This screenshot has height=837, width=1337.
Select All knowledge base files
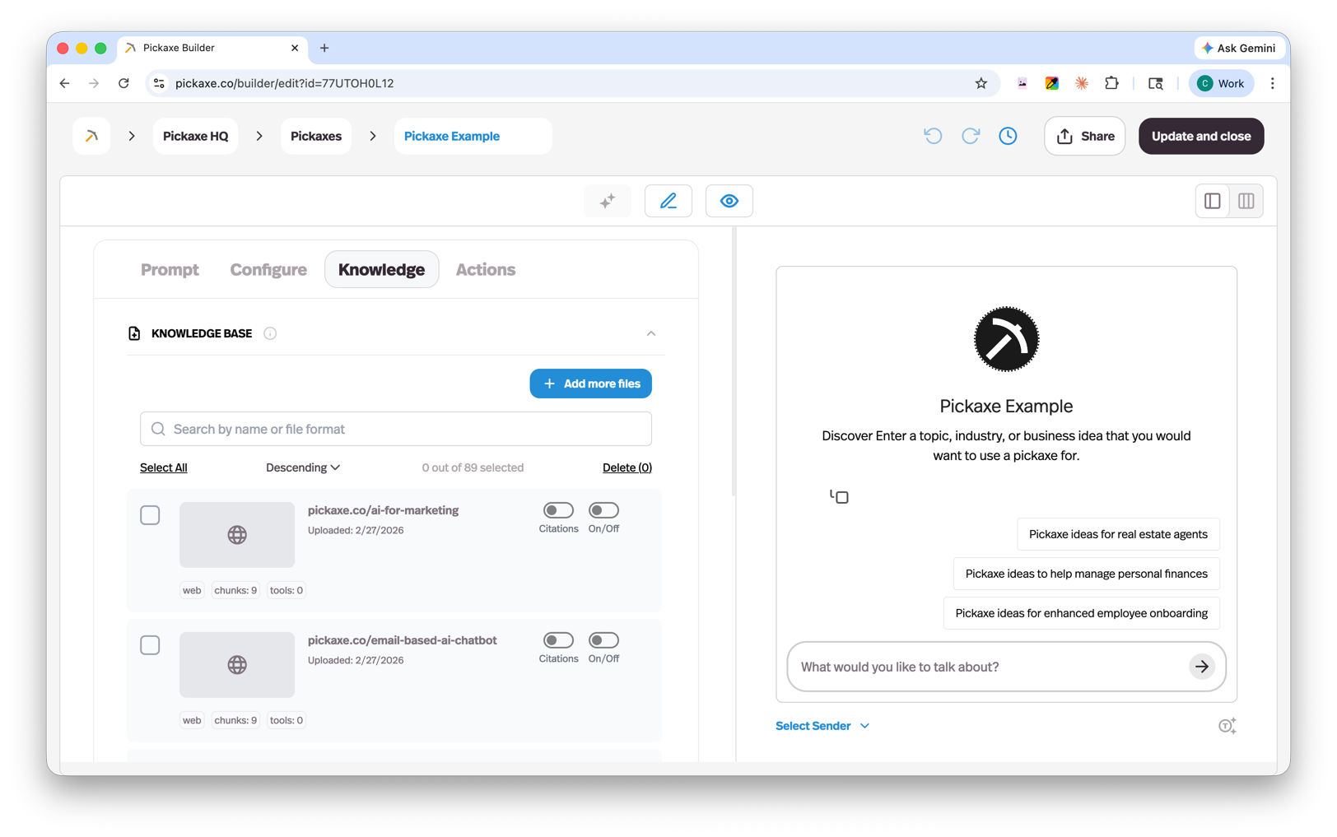tap(163, 467)
